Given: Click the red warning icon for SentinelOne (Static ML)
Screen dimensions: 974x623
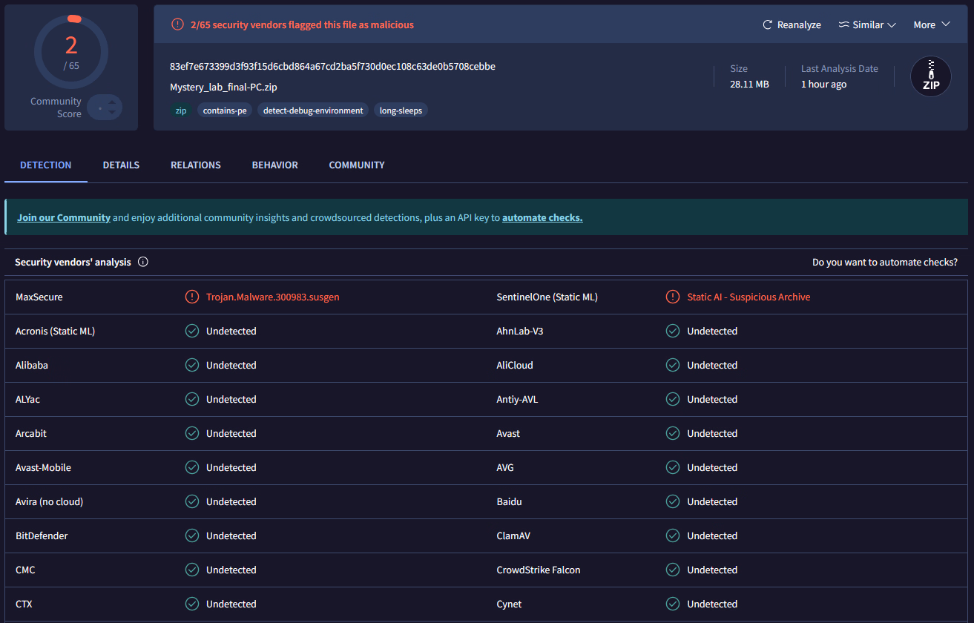Looking at the screenshot, I should tap(673, 297).
